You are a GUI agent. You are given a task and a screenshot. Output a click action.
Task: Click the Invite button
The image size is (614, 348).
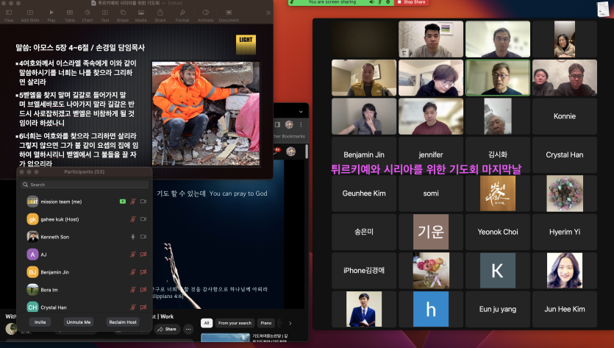(x=40, y=322)
